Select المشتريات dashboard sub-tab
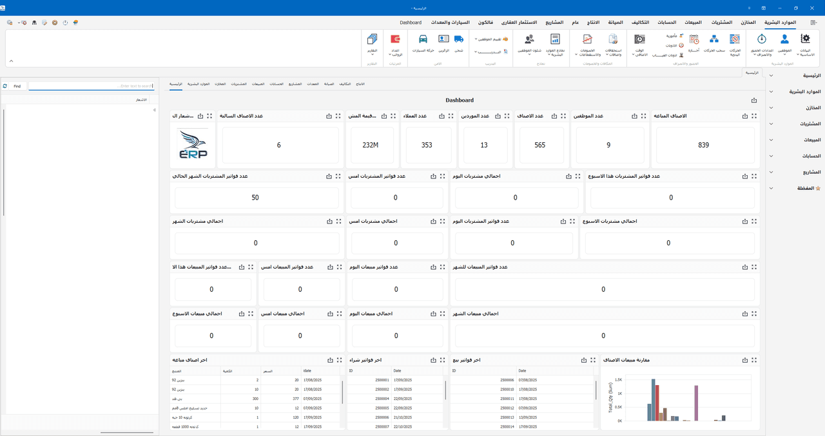The width and height of the screenshot is (825, 436). 238,84
